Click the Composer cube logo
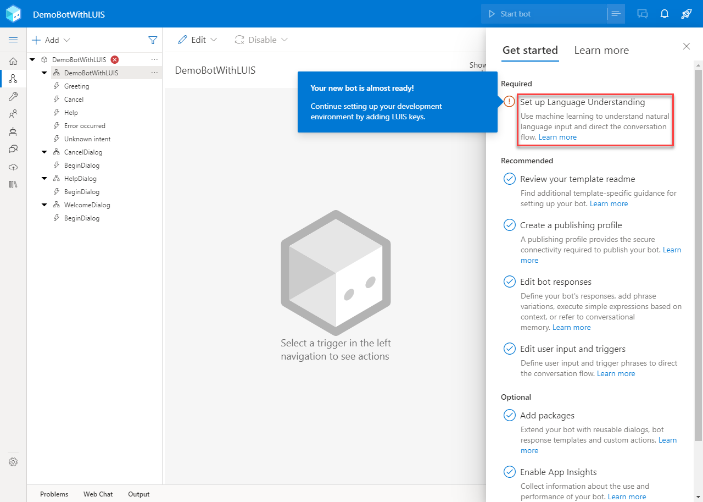Viewport: 703px width, 502px height. [x=14, y=14]
